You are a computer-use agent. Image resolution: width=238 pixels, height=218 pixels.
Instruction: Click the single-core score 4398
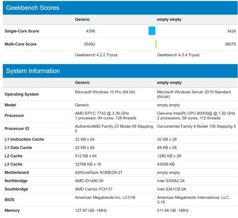point(91,31)
